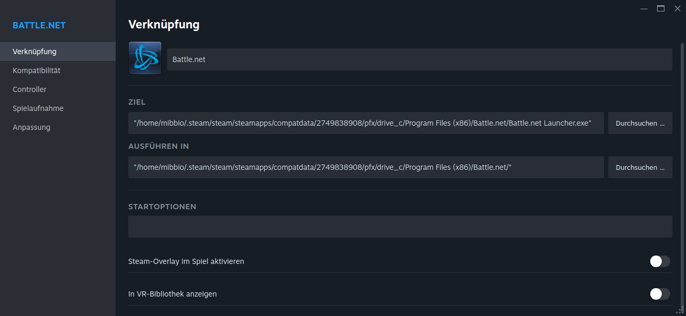Viewport: 686px width, 316px height.
Task: Enable Steam-Overlay im Spiel aktivieren toggle
Action: (660, 261)
